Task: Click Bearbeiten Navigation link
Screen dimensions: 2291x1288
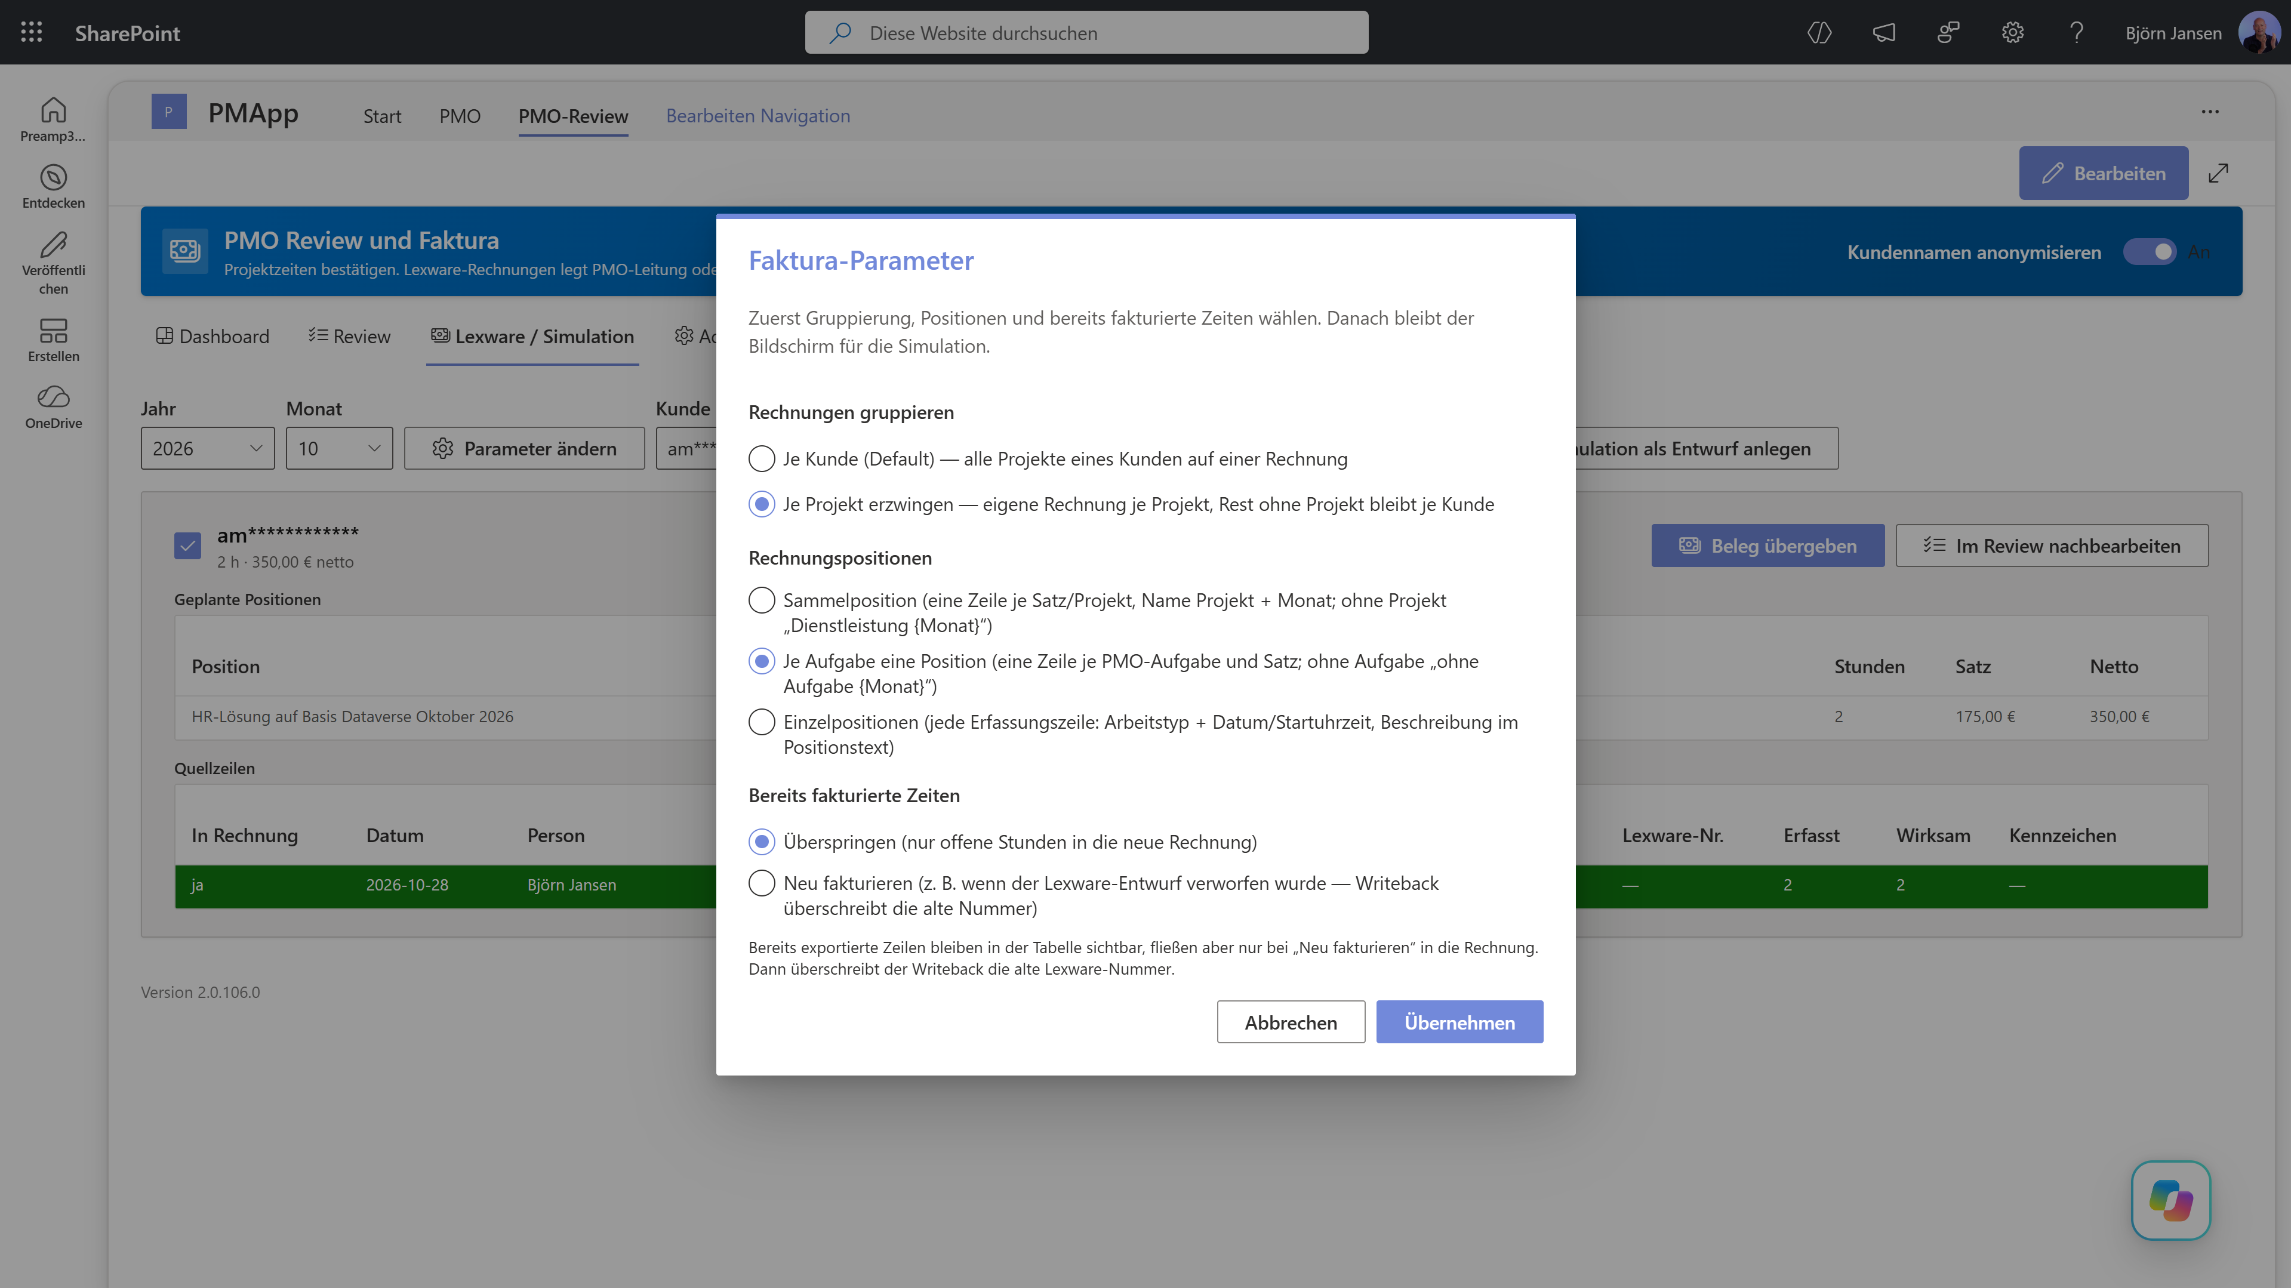Action: point(757,116)
